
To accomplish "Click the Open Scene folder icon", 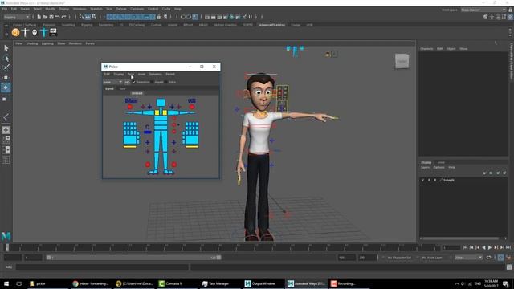I will coord(45,17).
